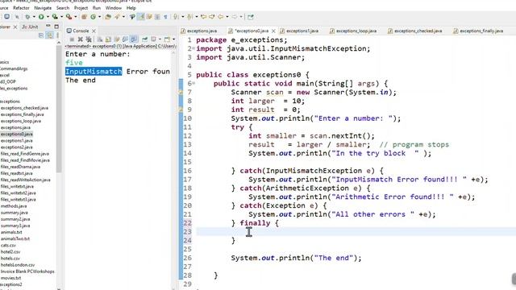Viewport: 516px width, 290px height.
Task: Toggle the Show Whitespace Characters pilcrow icon
Action: [165, 17]
